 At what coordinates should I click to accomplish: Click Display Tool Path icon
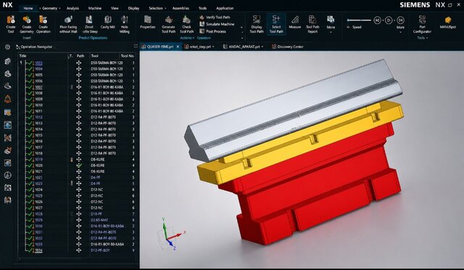click(256, 20)
